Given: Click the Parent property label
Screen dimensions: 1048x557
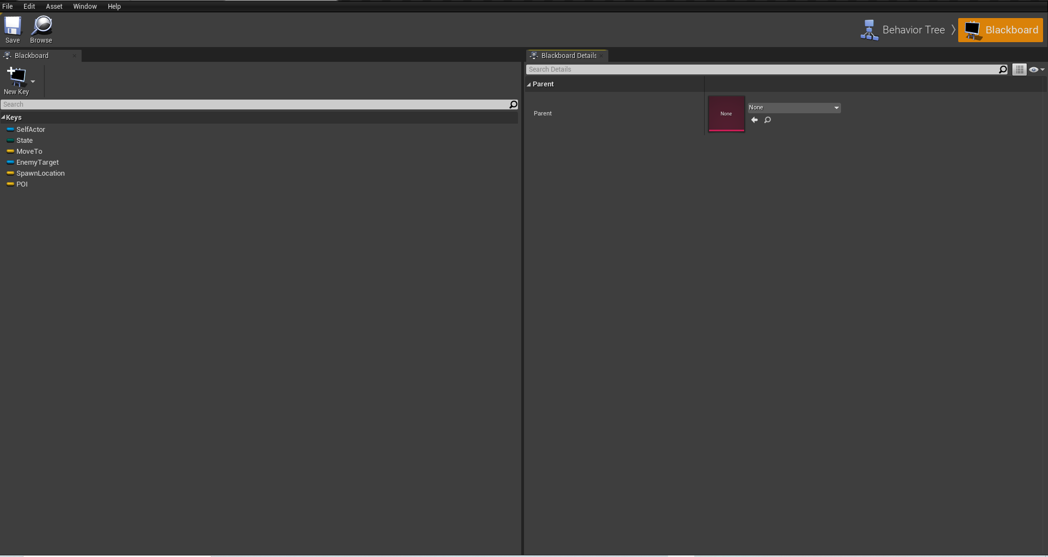Looking at the screenshot, I should [x=543, y=113].
